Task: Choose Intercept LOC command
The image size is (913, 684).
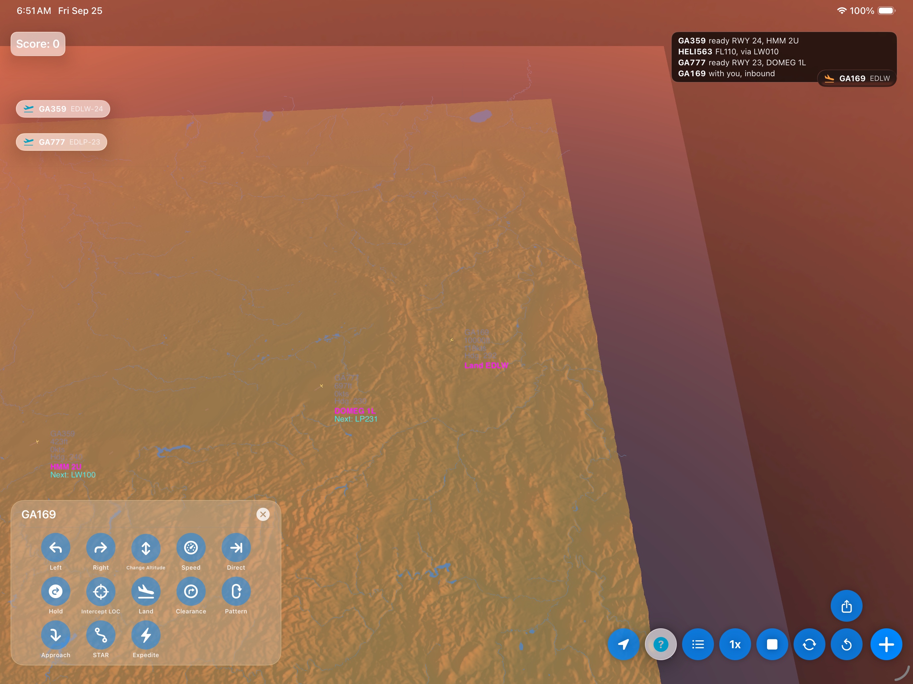Action: click(x=101, y=592)
